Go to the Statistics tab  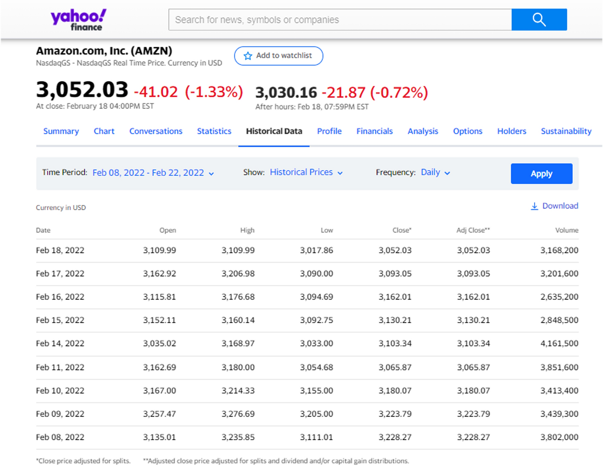pyautogui.click(x=214, y=131)
